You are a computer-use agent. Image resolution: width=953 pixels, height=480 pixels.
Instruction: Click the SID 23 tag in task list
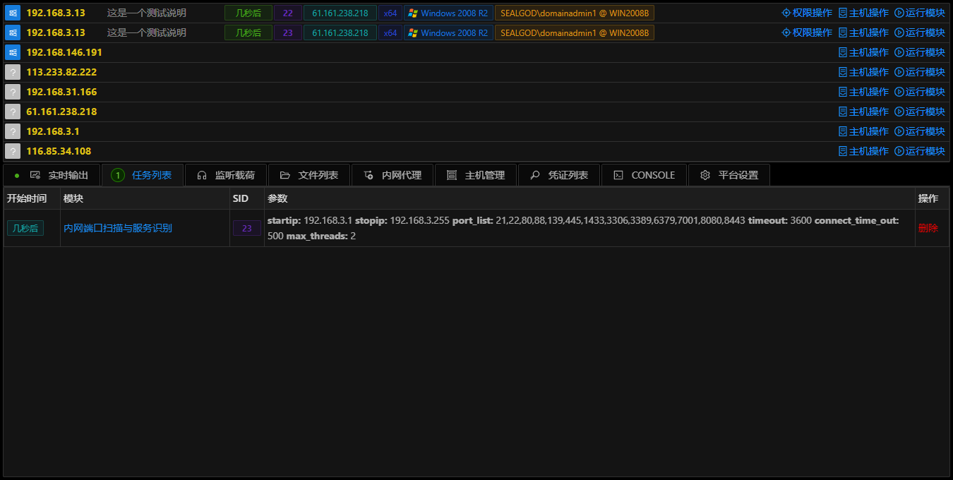pyautogui.click(x=246, y=228)
